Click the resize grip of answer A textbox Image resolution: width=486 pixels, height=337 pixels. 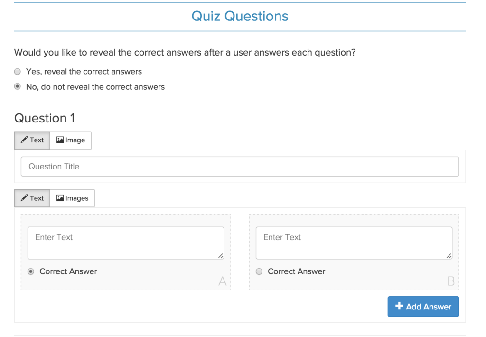[221, 256]
